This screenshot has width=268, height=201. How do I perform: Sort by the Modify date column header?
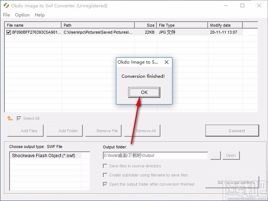point(225,25)
